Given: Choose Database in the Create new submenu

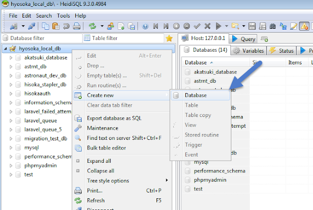Looking at the screenshot, I should [201, 95].
